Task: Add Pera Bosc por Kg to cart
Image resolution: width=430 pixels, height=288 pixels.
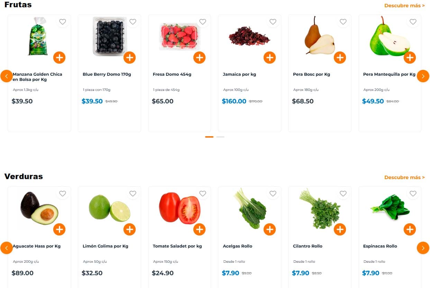Action: click(340, 57)
